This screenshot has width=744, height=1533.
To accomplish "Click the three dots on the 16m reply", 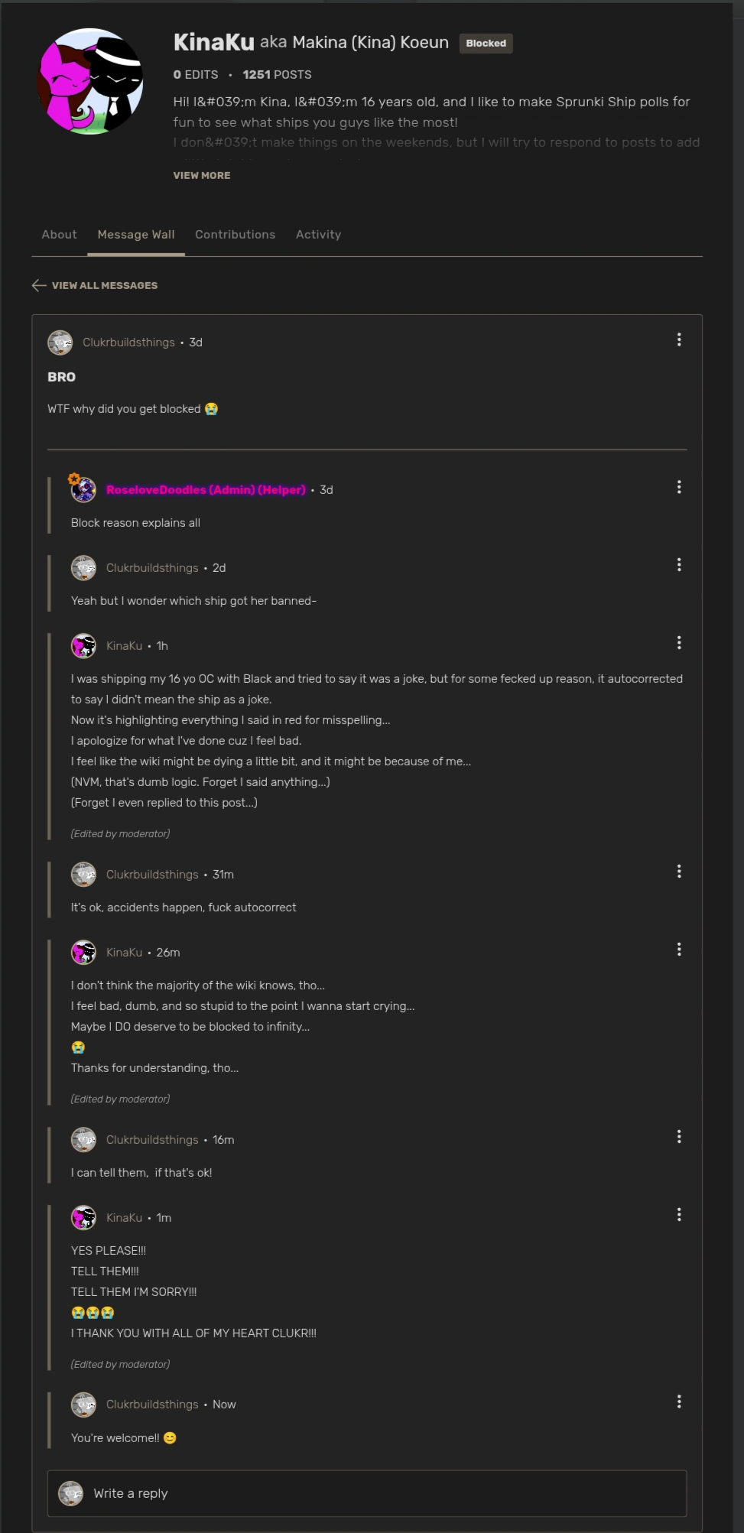I will (x=678, y=1137).
